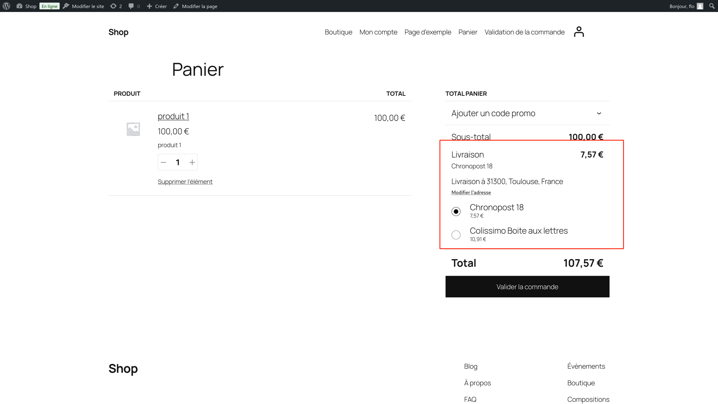The width and height of the screenshot is (718, 404).
Task: Select Colissimo Boite aux lettres shipping option
Action: coord(456,235)
